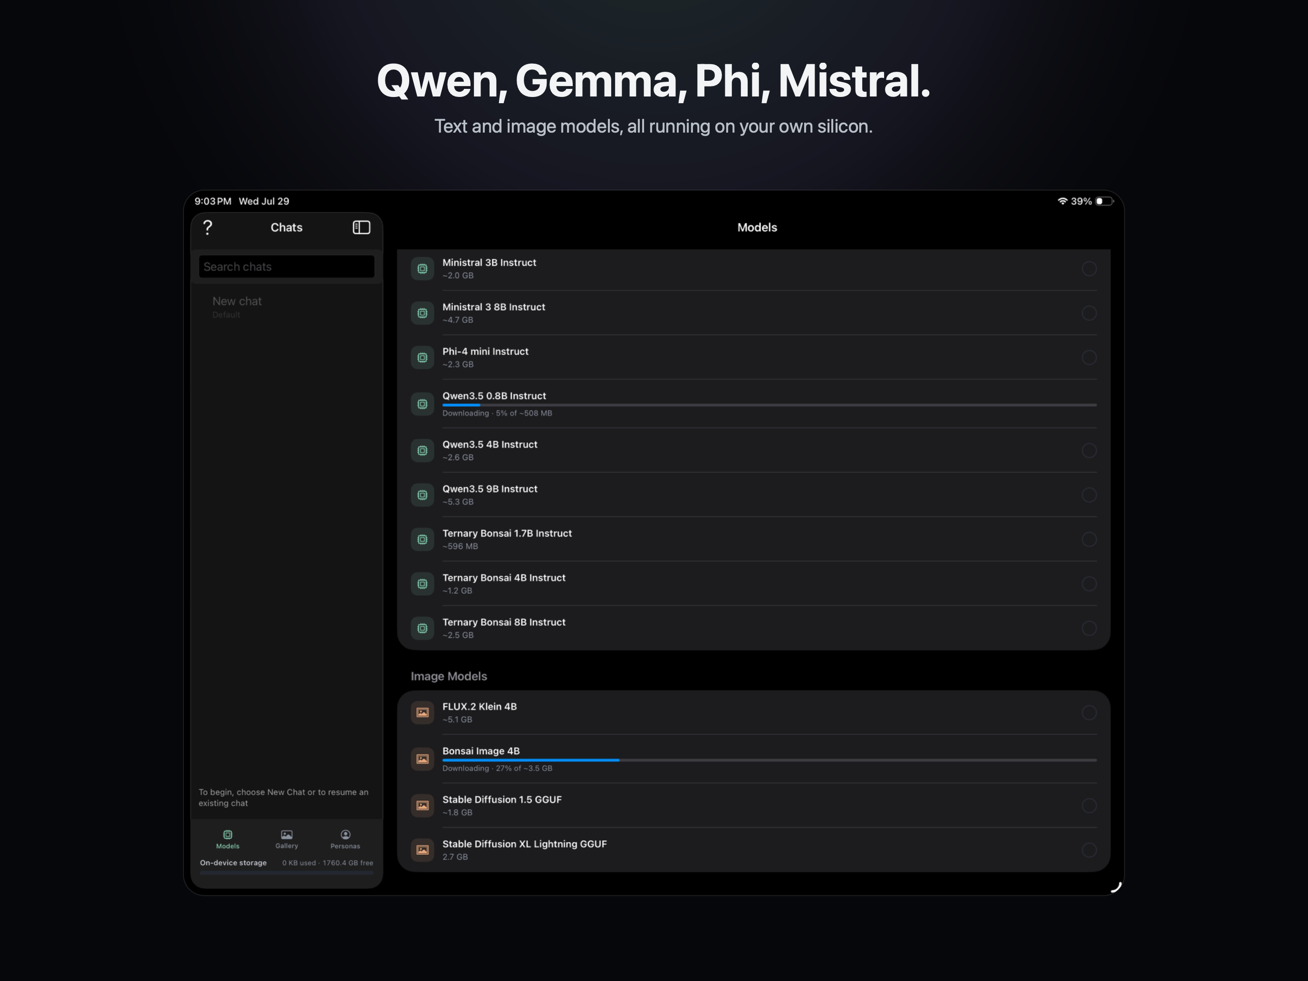Switch to the Gallery tab
Screen dimensions: 1308x981
coord(287,839)
